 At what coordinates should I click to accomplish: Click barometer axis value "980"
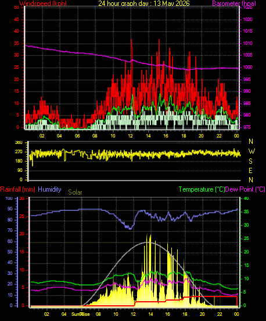(247, 115)
